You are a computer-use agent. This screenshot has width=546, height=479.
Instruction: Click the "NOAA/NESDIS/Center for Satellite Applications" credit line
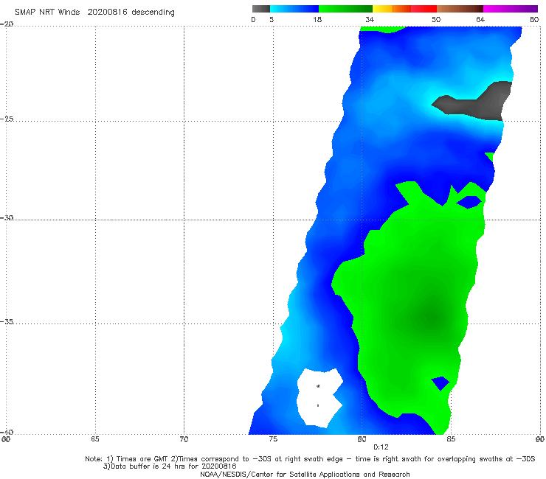click(305, 474)
